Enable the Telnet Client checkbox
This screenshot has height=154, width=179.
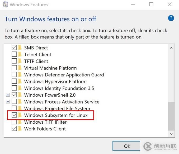(x=14, y=54)
